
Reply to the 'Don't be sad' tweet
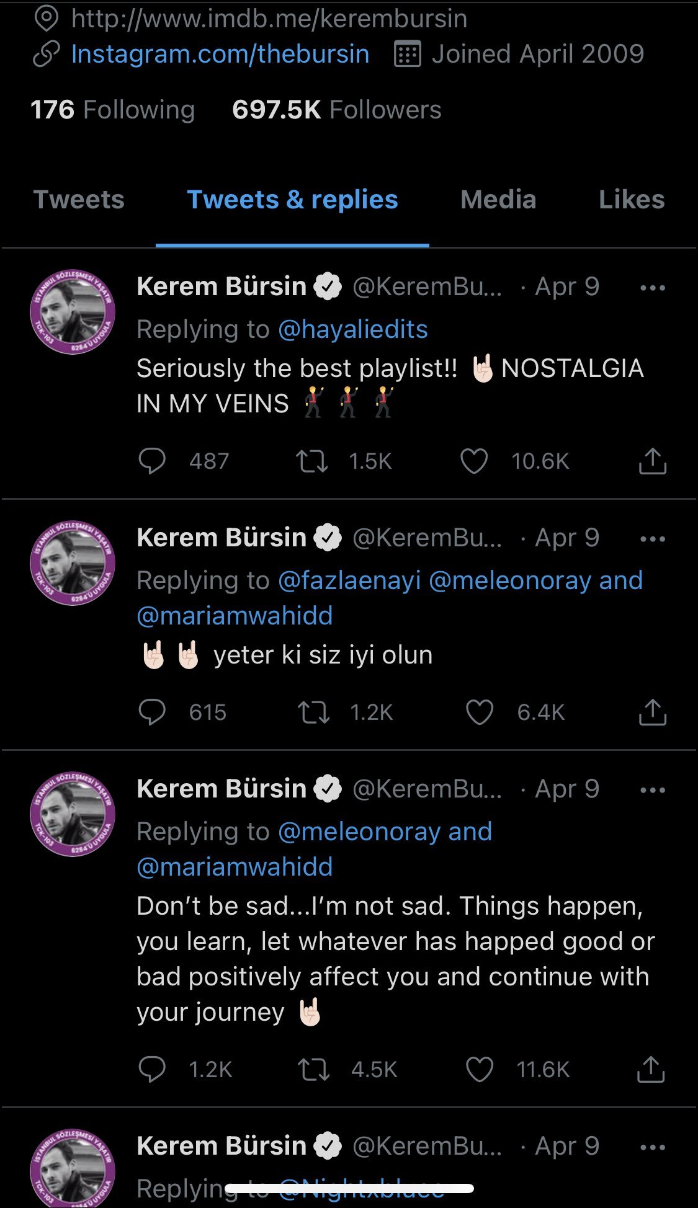coord(152,1070)
